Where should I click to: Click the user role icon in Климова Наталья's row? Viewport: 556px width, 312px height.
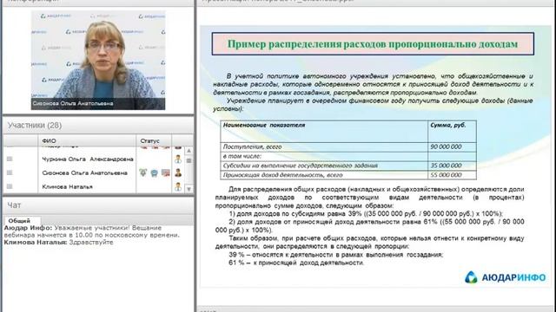point(178,186)
